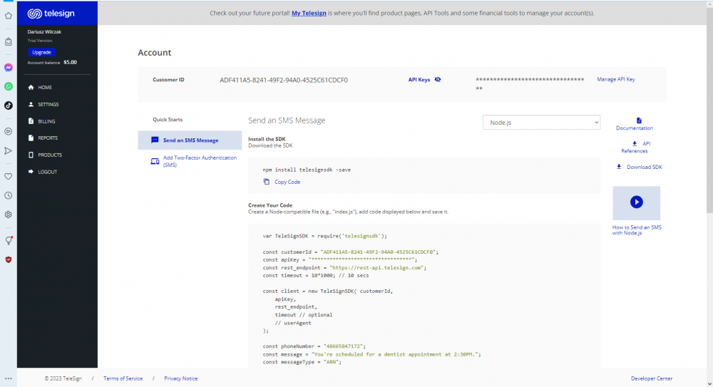Open TikTok in the browser sidebar
The height and width of the screenshot is (387, 713).
pyautogui.click(x=9, y=105)
